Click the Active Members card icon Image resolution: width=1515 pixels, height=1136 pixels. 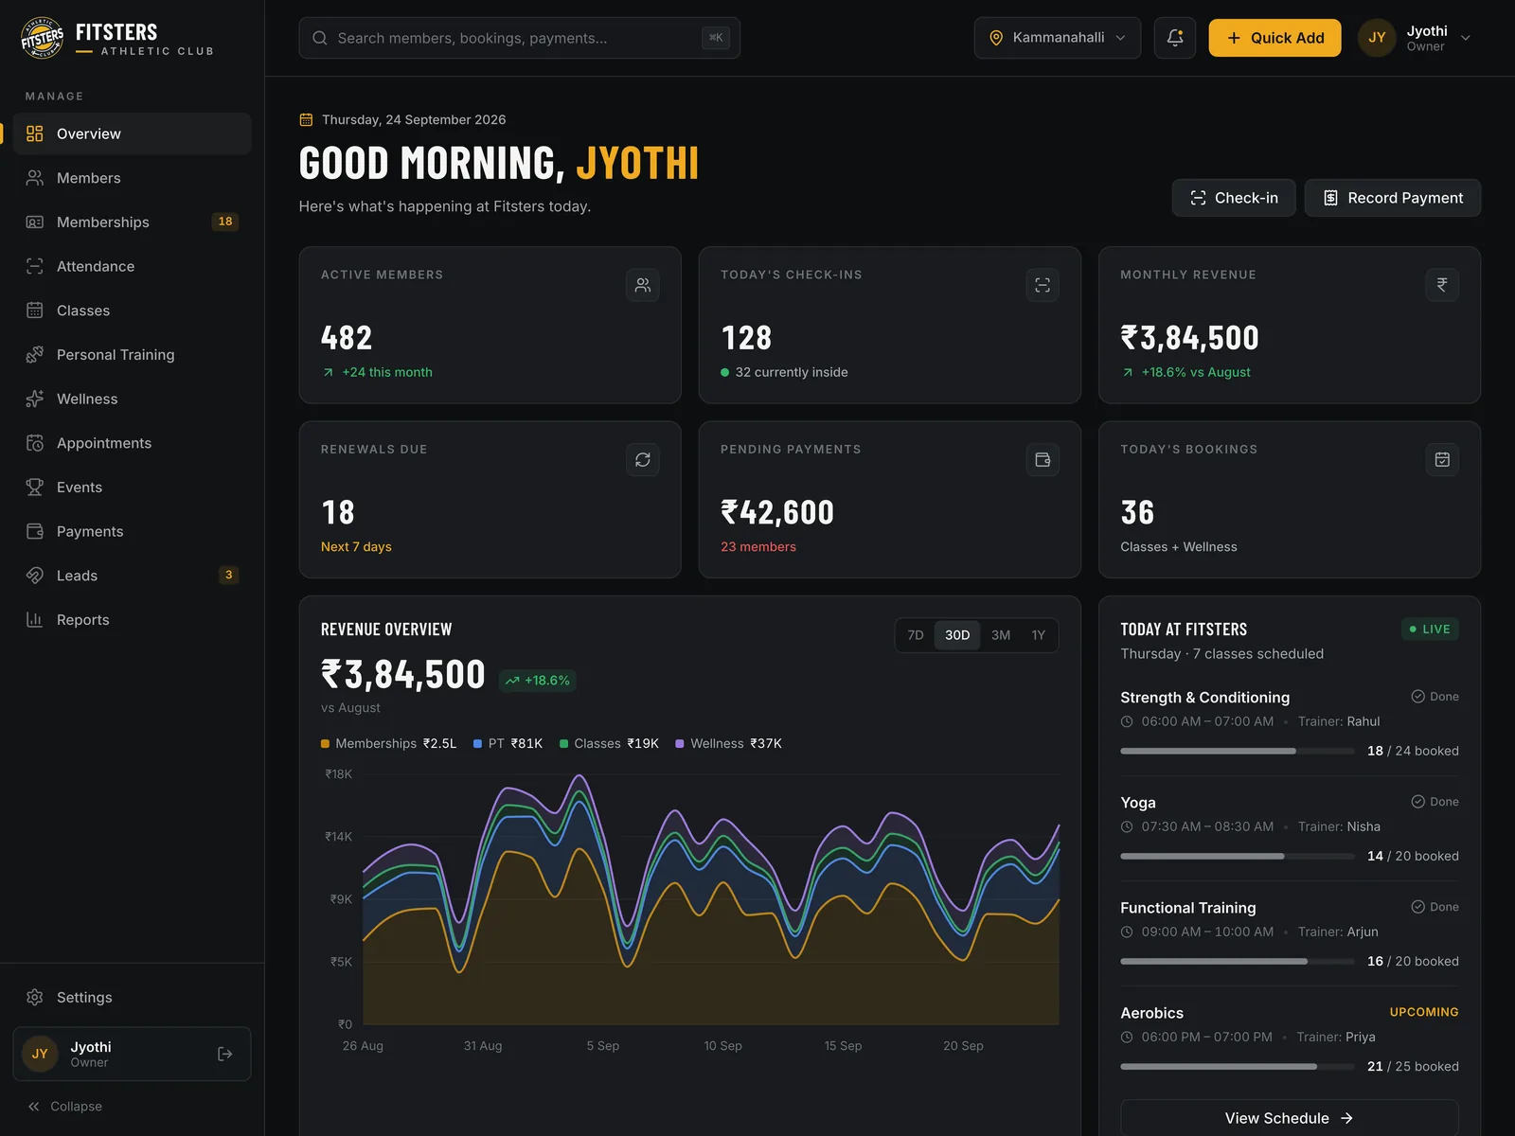pyautogui.click(x=642, y=285)
